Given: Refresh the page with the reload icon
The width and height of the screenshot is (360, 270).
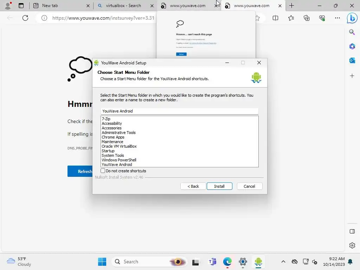Looking at the screenshot, I should click(25, 18).
